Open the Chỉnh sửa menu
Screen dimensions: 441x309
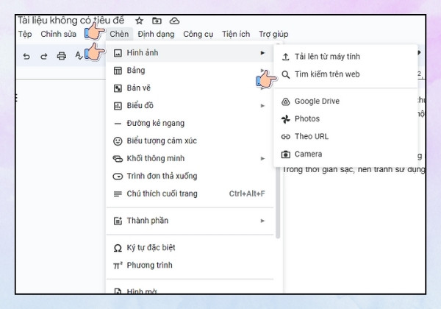coord(59,35)
